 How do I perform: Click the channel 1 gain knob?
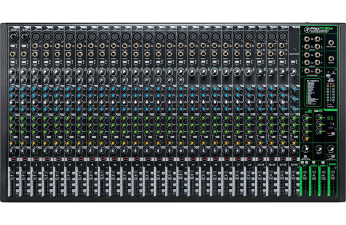tap(12, 71)
